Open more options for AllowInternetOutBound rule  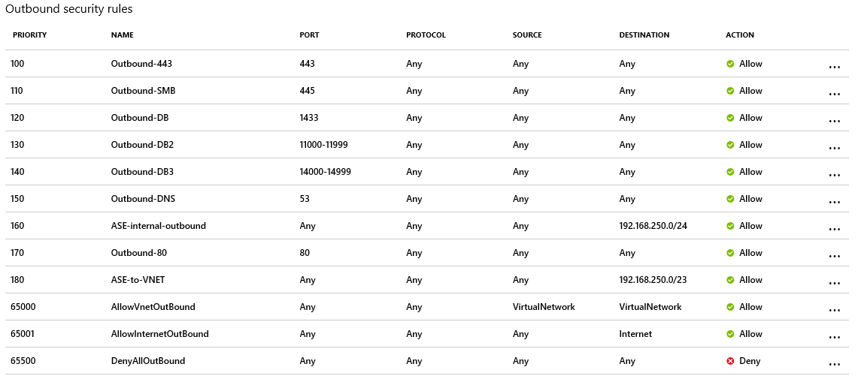834,337
